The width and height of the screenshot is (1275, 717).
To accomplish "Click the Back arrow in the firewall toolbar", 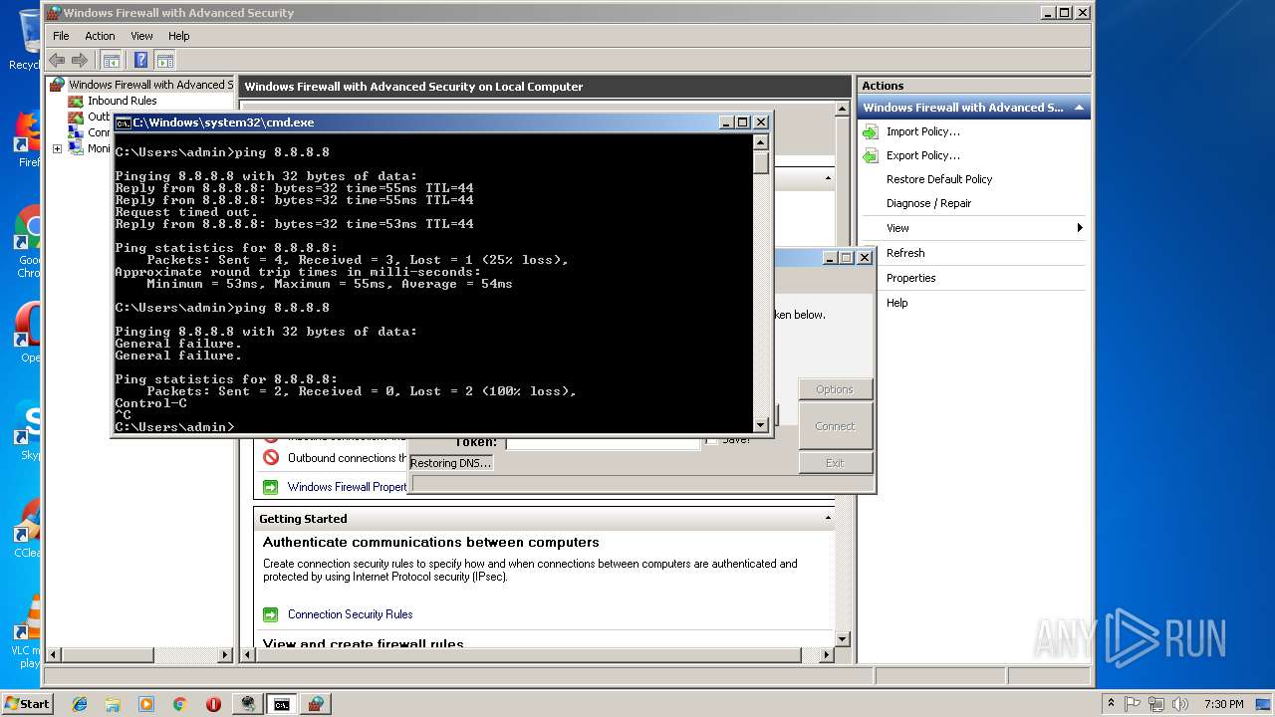I will pos(57,60).
